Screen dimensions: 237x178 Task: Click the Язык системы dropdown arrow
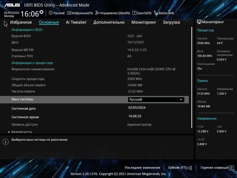click(x=181, y=100)
